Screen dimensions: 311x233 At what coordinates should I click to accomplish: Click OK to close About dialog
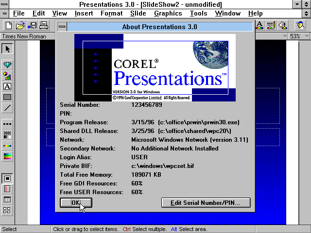(76, 203)
